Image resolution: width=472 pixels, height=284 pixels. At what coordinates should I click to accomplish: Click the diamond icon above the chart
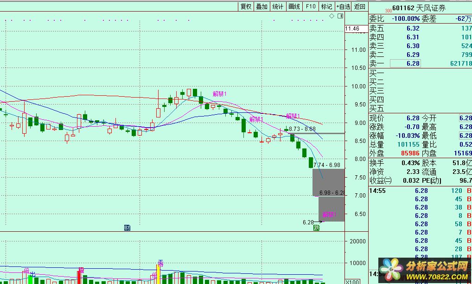coord(332,16)
